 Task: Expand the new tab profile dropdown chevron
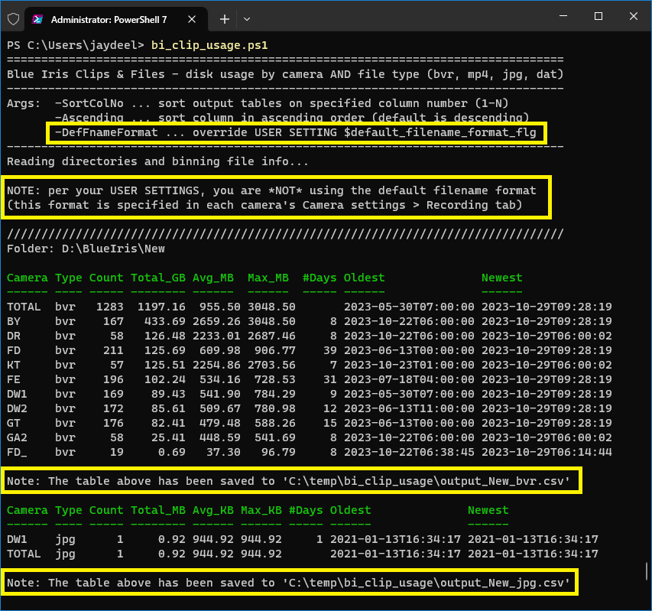[x=247, y=19]
